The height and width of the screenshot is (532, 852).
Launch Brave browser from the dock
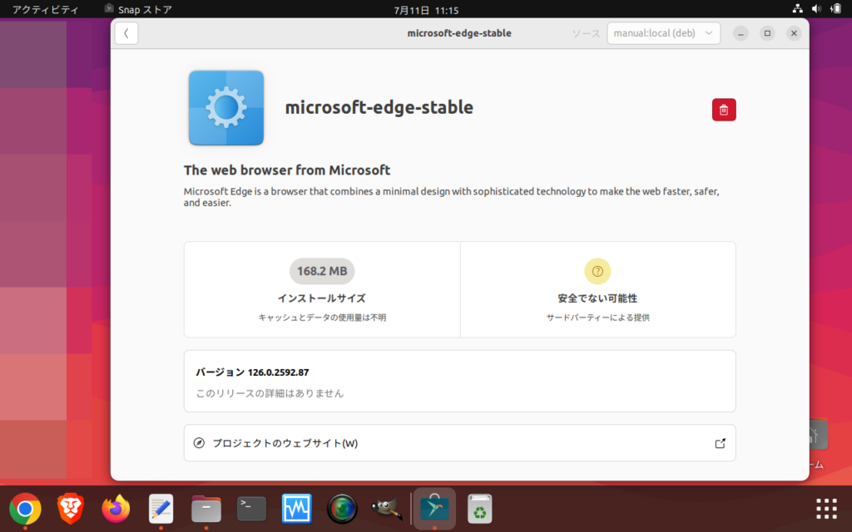pyautogui.click(x=71, y=509)
